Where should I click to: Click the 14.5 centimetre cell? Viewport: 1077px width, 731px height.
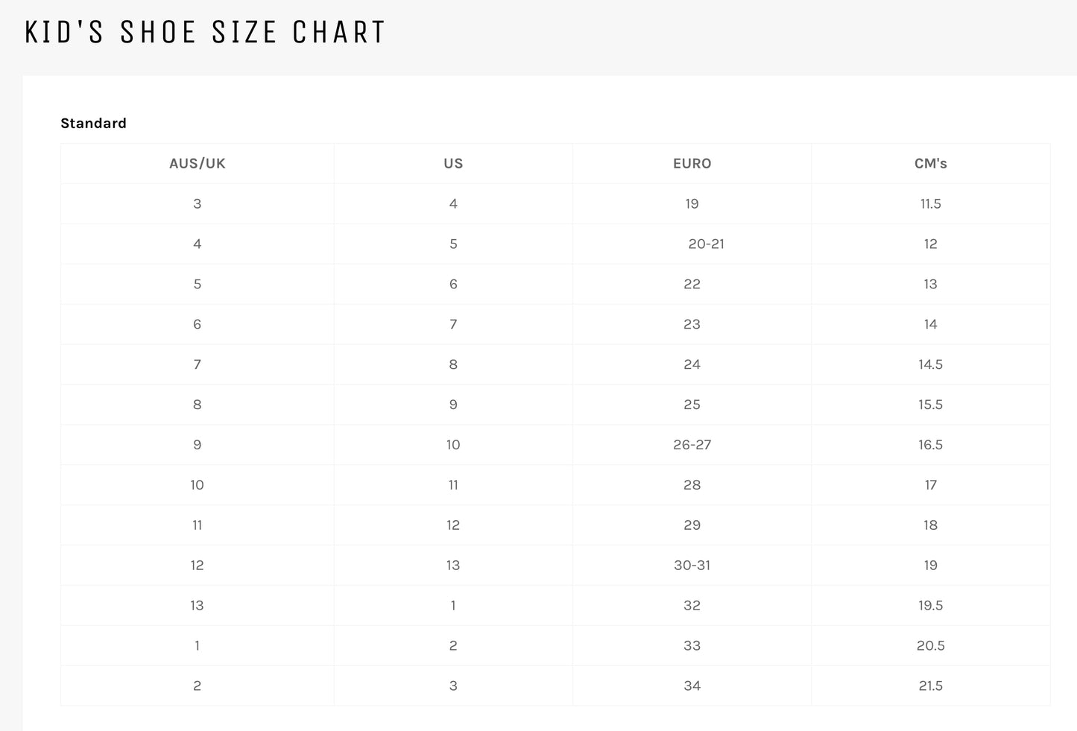pos(930,364)
